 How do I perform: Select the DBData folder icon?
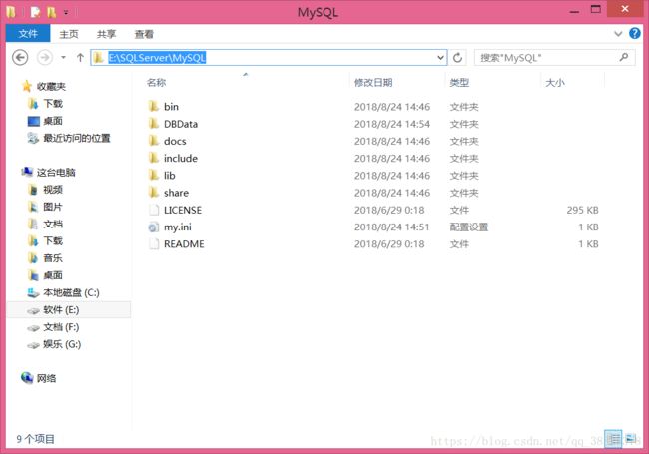153,123
